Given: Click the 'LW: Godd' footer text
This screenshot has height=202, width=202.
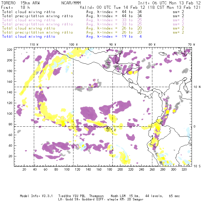Looking at the screenshot, I should click(66, 200).
